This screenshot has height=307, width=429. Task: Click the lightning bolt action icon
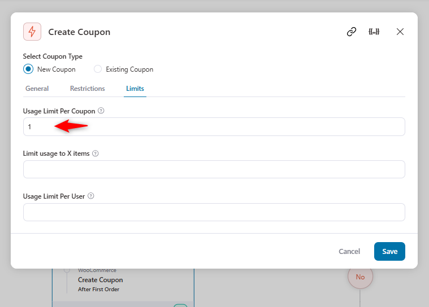click(32, 32)
